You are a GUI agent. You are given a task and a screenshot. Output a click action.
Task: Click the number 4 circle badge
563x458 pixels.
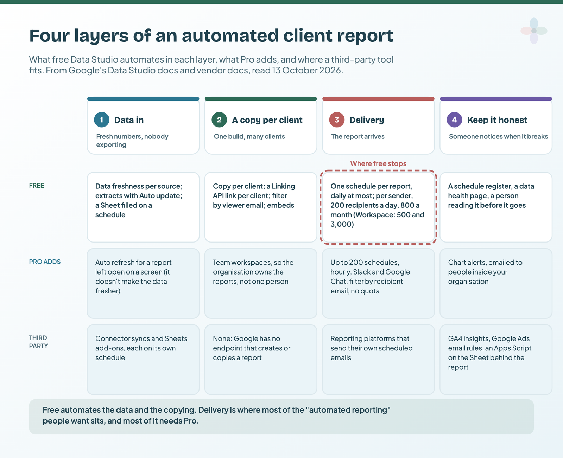click(x=454, y=120)
